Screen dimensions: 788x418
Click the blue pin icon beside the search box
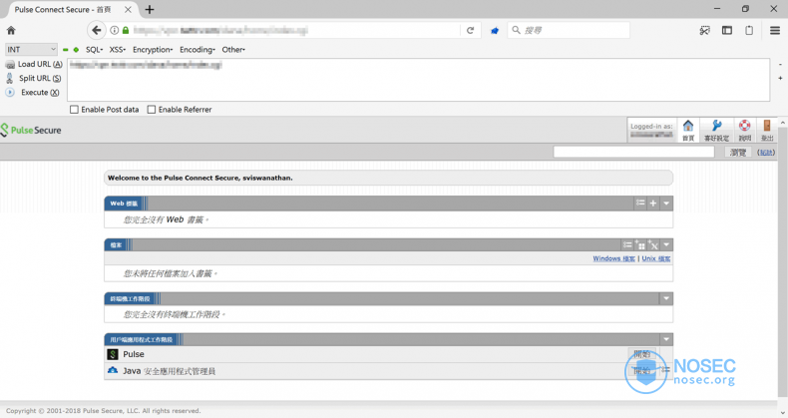click(495, 31)
